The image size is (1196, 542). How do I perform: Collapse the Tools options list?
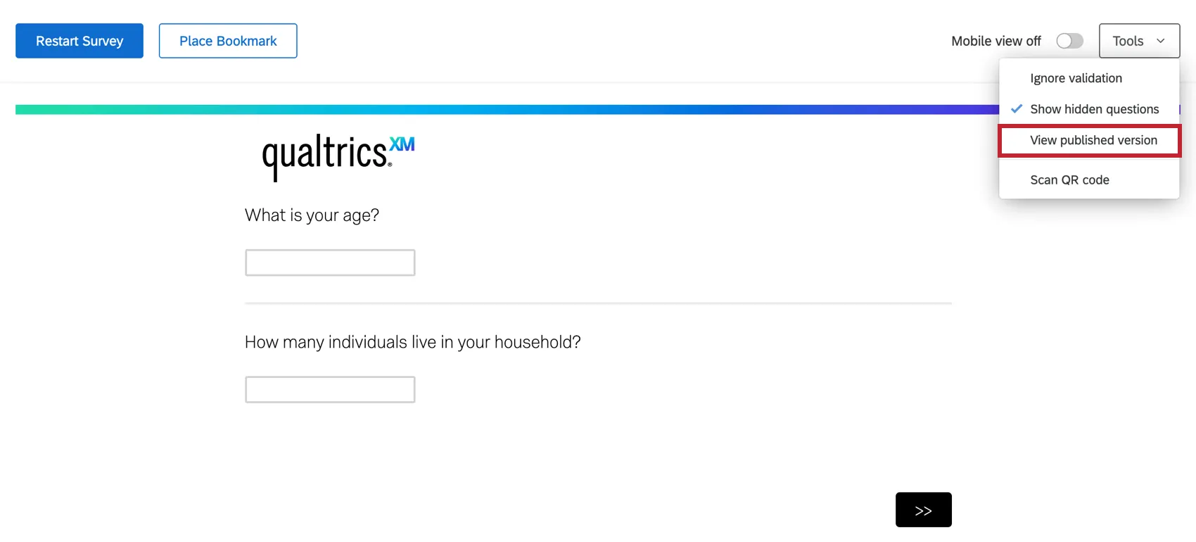[1138, 41]
